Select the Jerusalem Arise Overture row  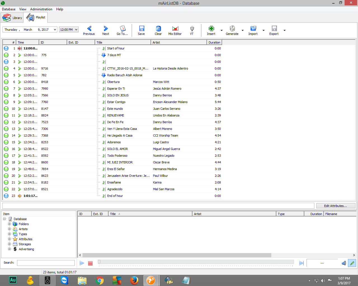click(112, 176)
